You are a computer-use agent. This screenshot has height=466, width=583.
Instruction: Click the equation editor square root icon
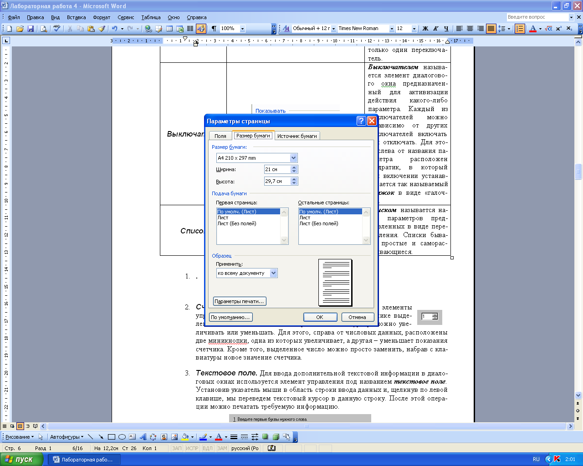(x=548, y=29)
